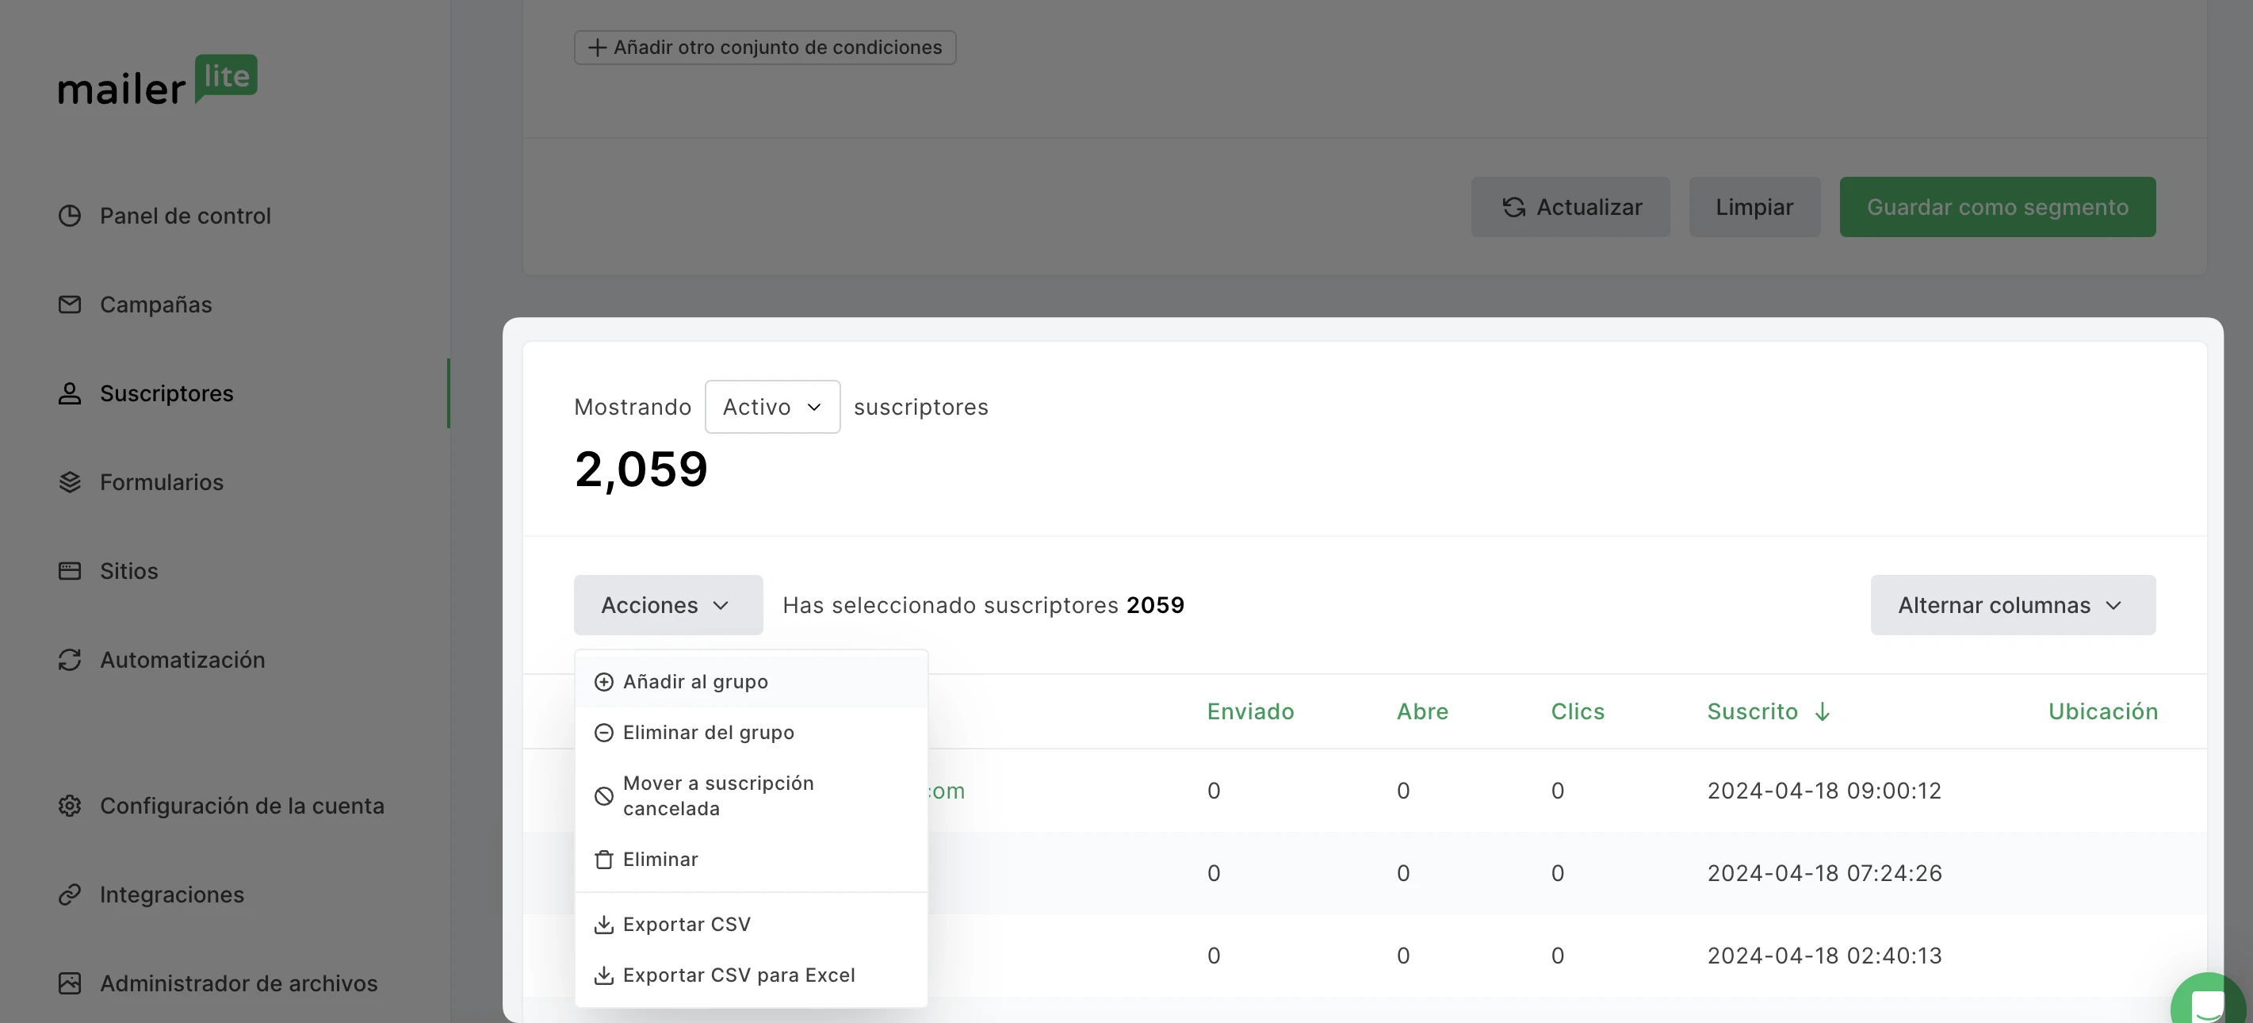Select Mover a suscripción cancelada
2253x1023 pixels.
717,795
